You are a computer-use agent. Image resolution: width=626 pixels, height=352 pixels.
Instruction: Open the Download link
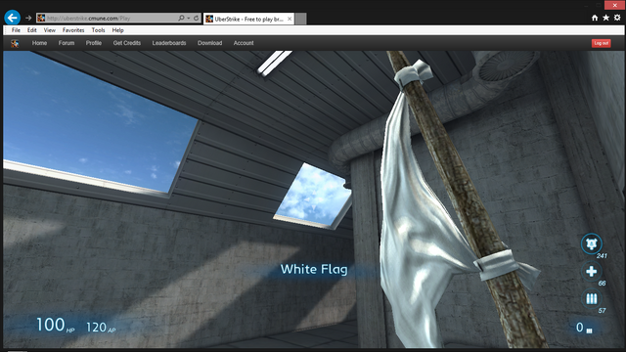click(209, 43)
